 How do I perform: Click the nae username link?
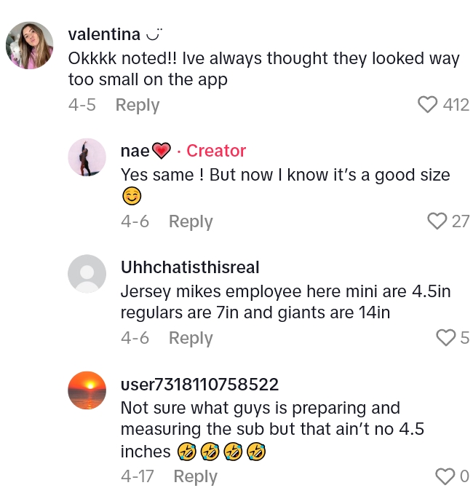pos(135,151)
